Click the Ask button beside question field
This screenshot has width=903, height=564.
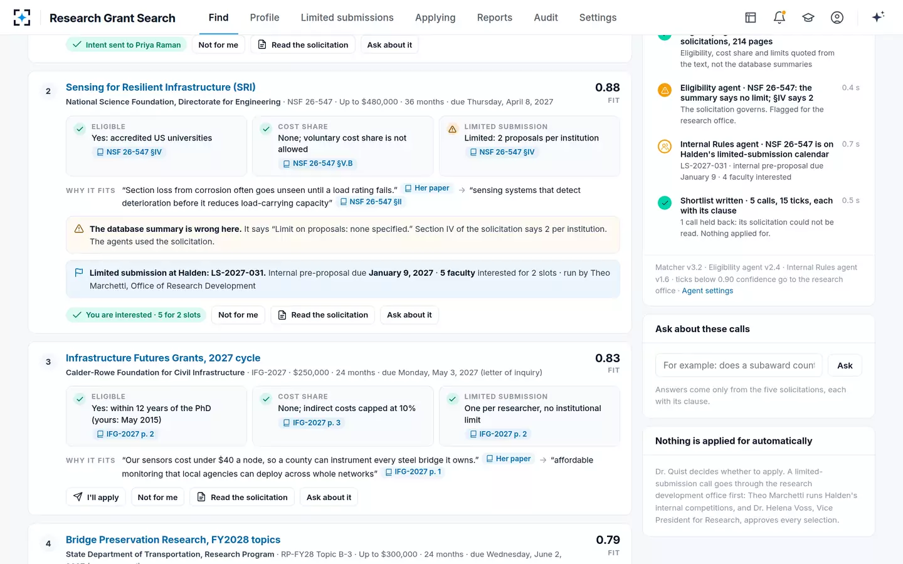[845, 365]
